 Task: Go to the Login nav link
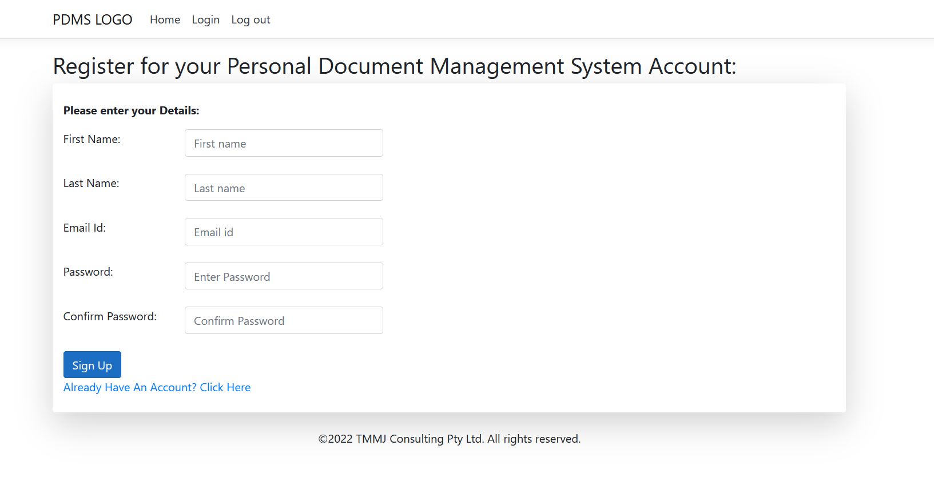205,19
